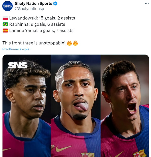Click the Spain flag emoji
Screen dimensions: 151x157
(x=5, y=30)
